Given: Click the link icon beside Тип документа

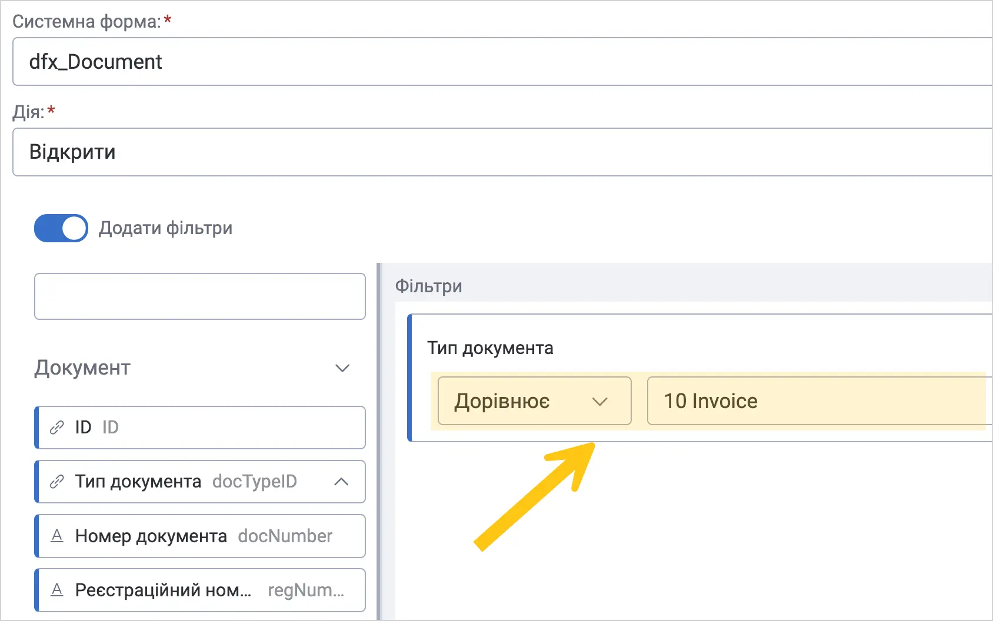Looking at the screenshot, I should coord(56,482).
